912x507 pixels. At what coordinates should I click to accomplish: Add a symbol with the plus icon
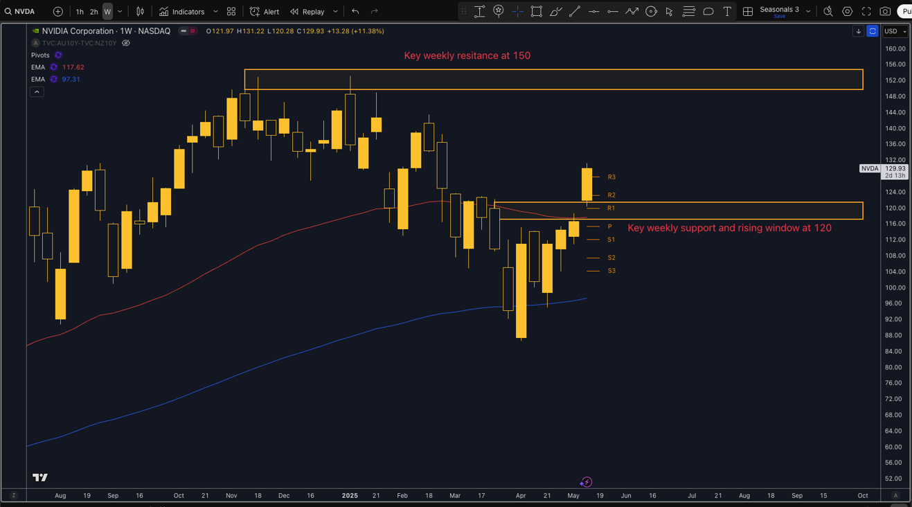(x=58, y=11)
